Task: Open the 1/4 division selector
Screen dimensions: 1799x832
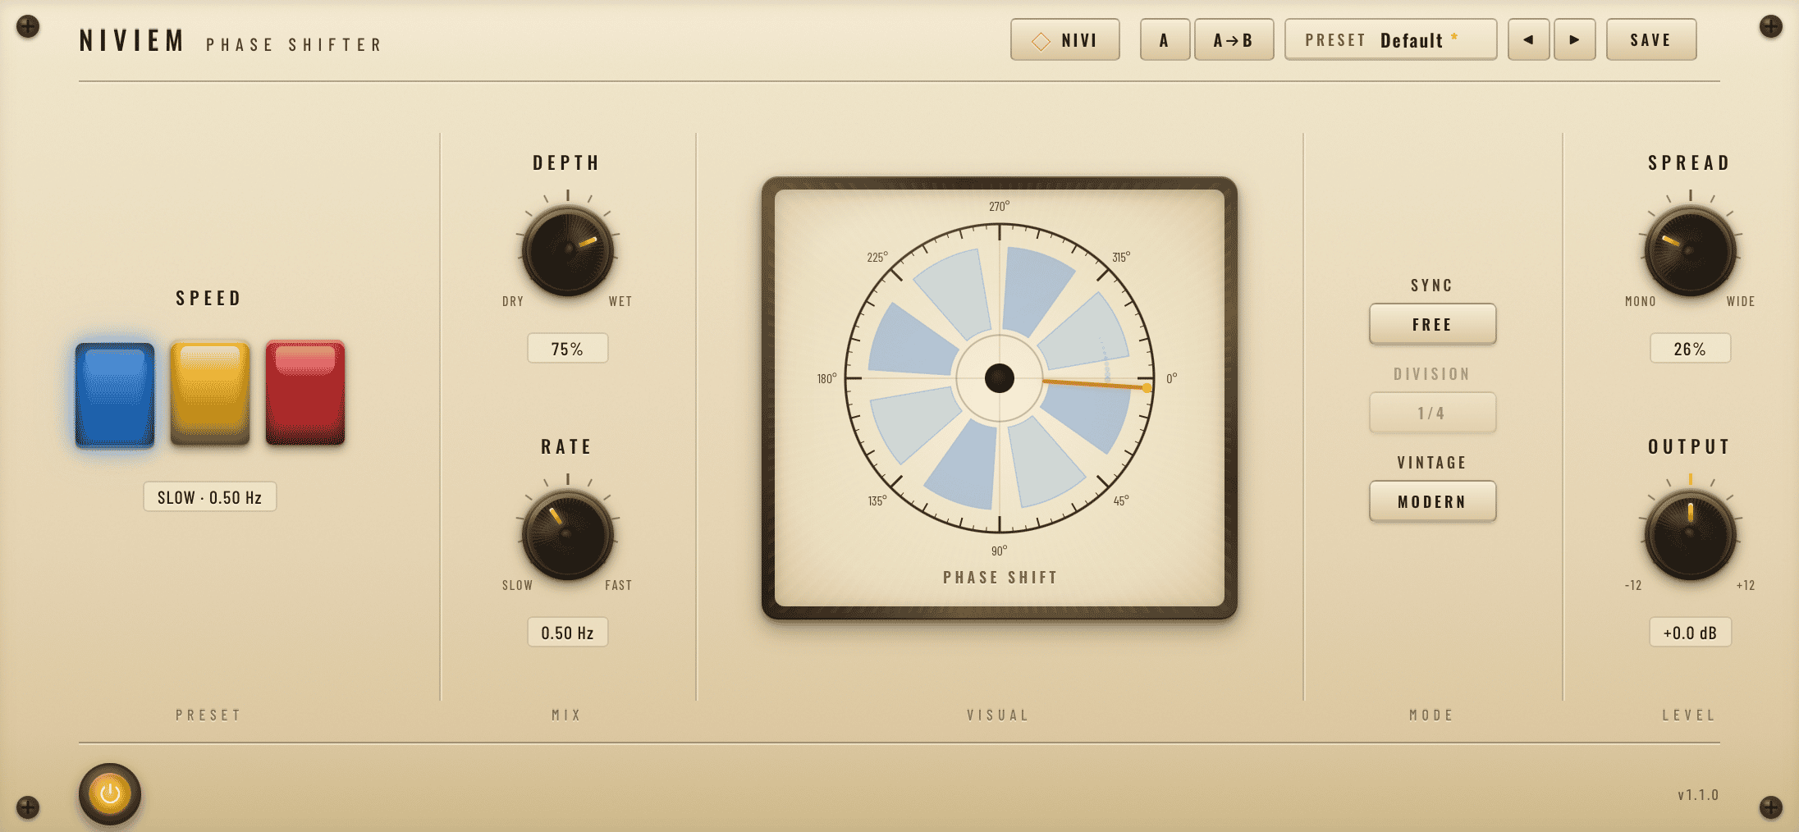Action: [1432, 413]
